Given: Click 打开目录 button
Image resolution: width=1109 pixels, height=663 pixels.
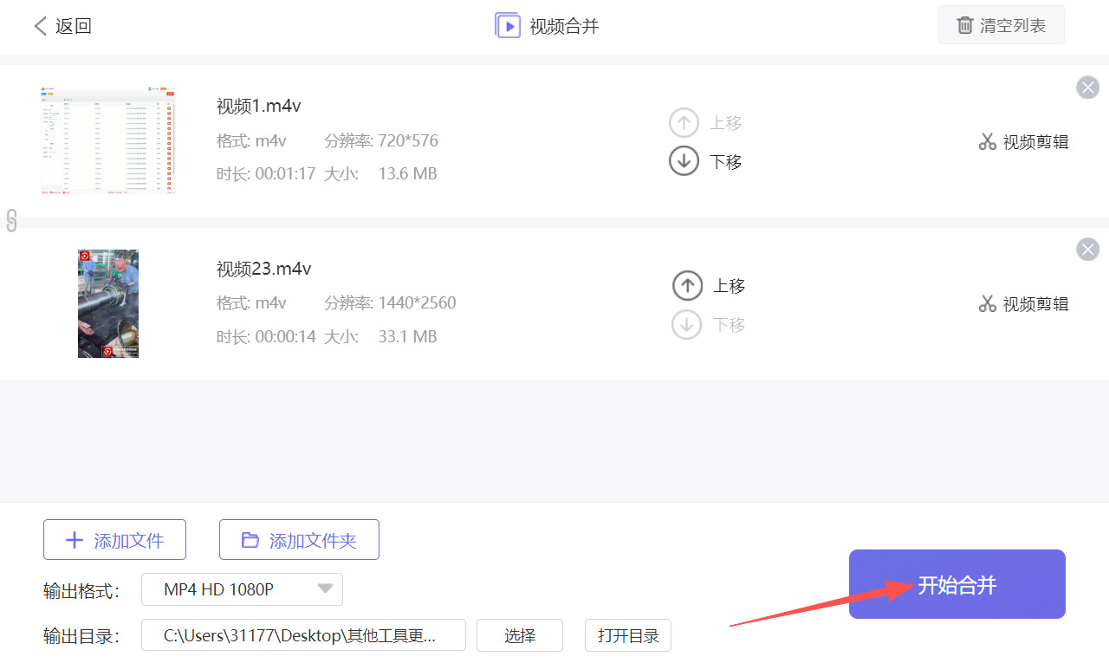Looking at the screenshot, I should coord(628,635).
